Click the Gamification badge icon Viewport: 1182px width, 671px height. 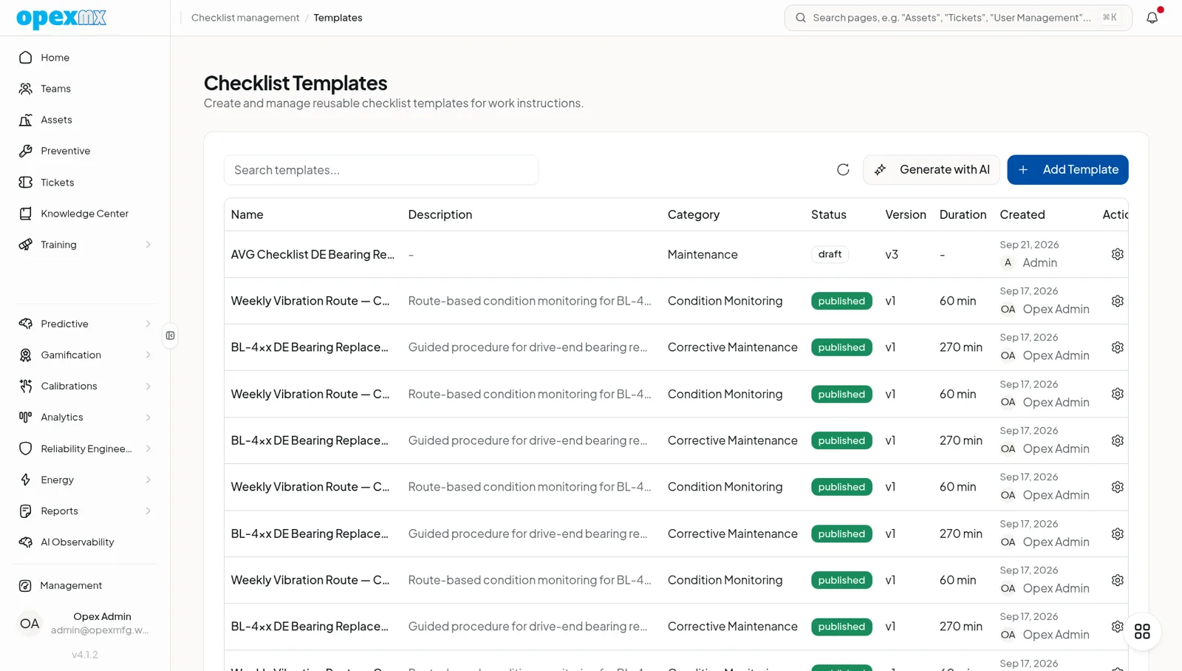[x=26, y=355]
